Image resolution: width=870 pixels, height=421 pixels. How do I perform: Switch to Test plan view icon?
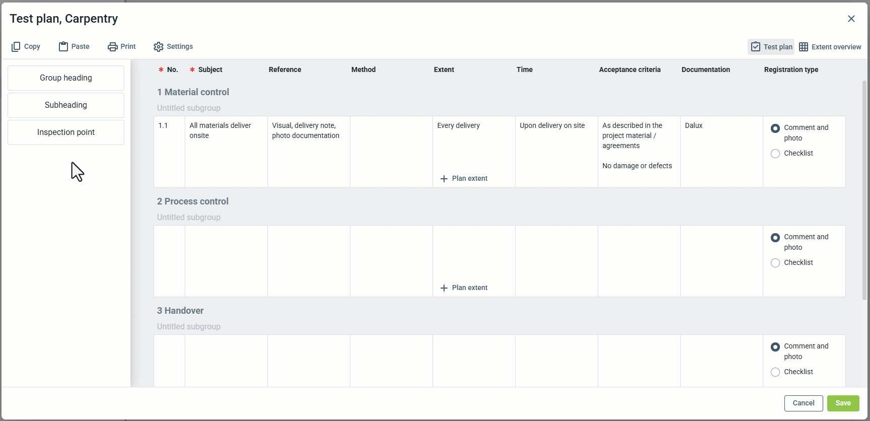tap(756, 47)
